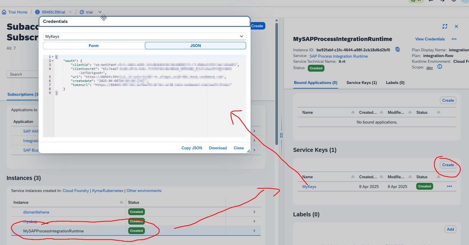Close the Credentials dialog
Viewport: 469px width, 245px height.
239,148
